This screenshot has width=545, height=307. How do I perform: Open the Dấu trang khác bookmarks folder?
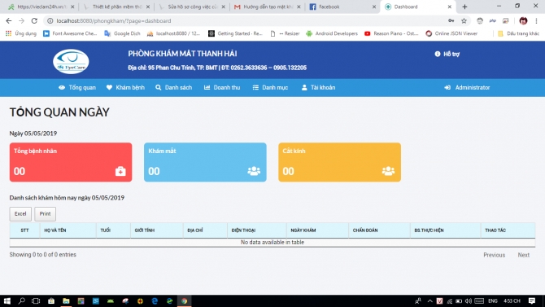click(x=518, y=33)
